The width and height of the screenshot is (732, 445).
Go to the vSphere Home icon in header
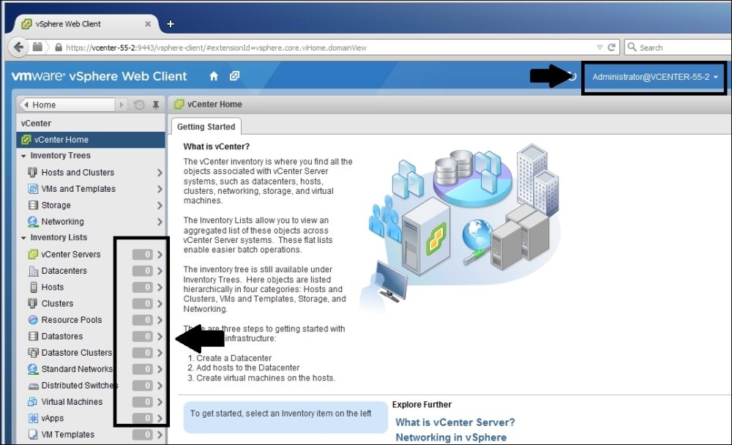tap(214, 76)
